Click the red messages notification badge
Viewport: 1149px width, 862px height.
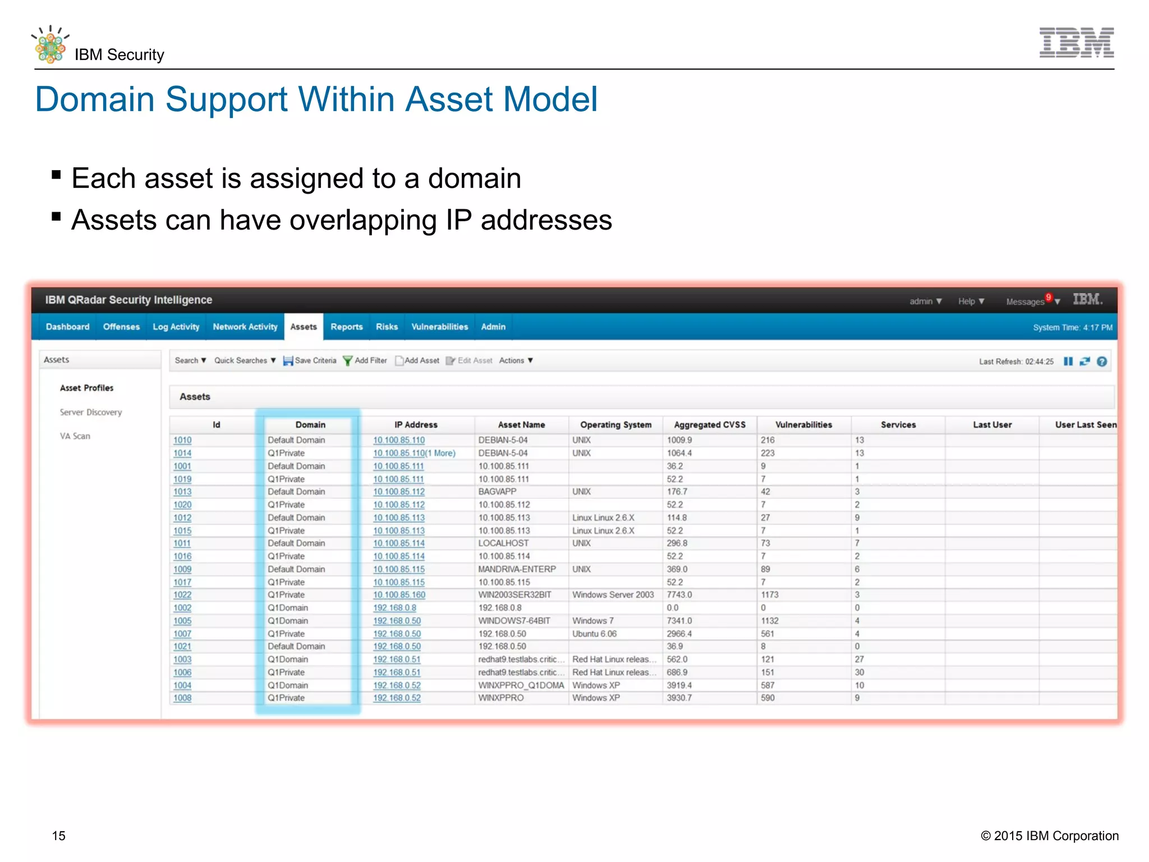[x=1048, y=297]
